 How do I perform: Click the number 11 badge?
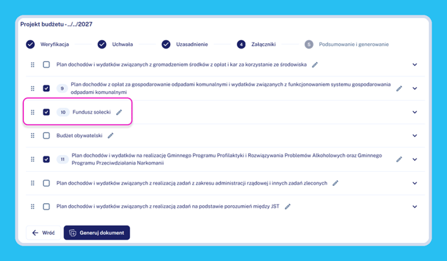(63, 159)
